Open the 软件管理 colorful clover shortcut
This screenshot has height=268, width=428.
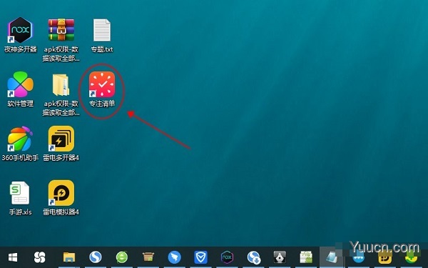pyautogui.click(x=20, y=89)
